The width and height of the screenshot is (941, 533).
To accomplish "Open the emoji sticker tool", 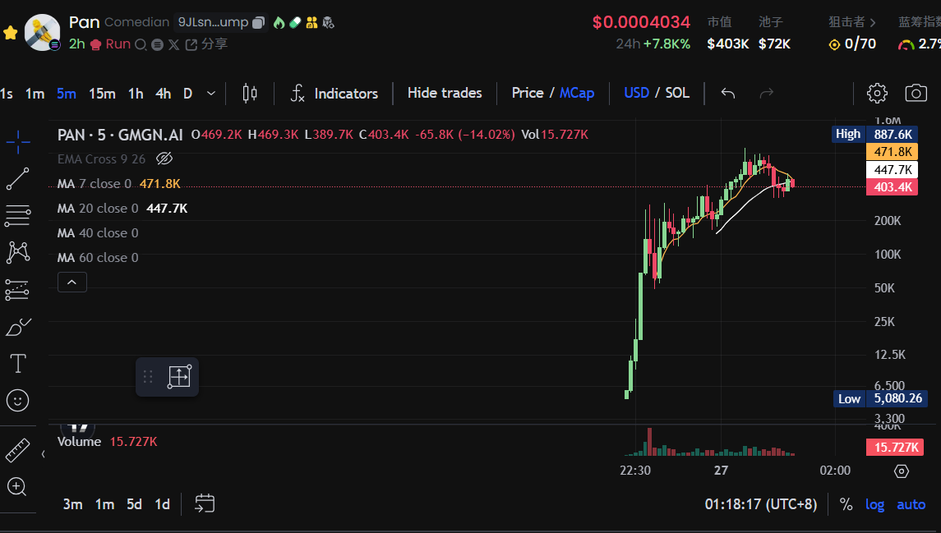I will point(17,400).
